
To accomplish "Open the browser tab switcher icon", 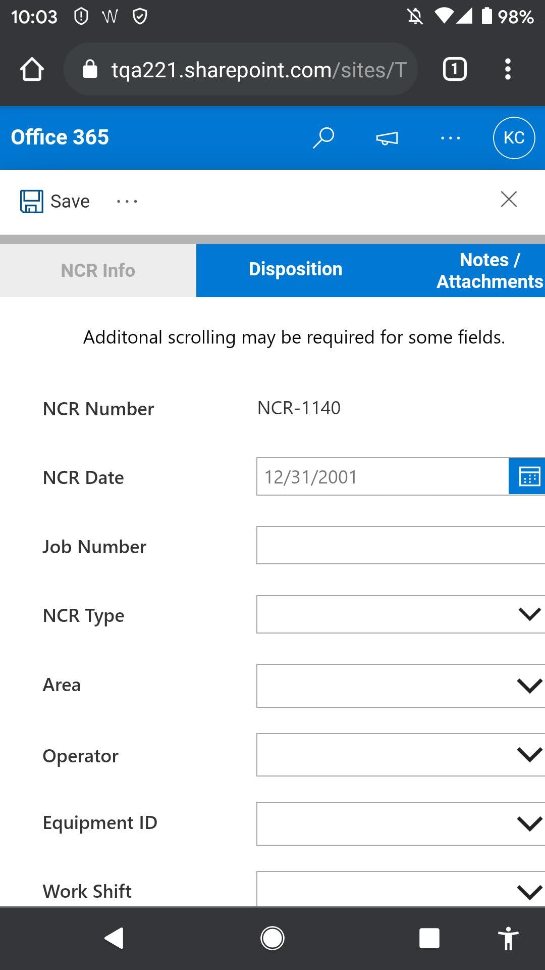I will click(454, 69).
